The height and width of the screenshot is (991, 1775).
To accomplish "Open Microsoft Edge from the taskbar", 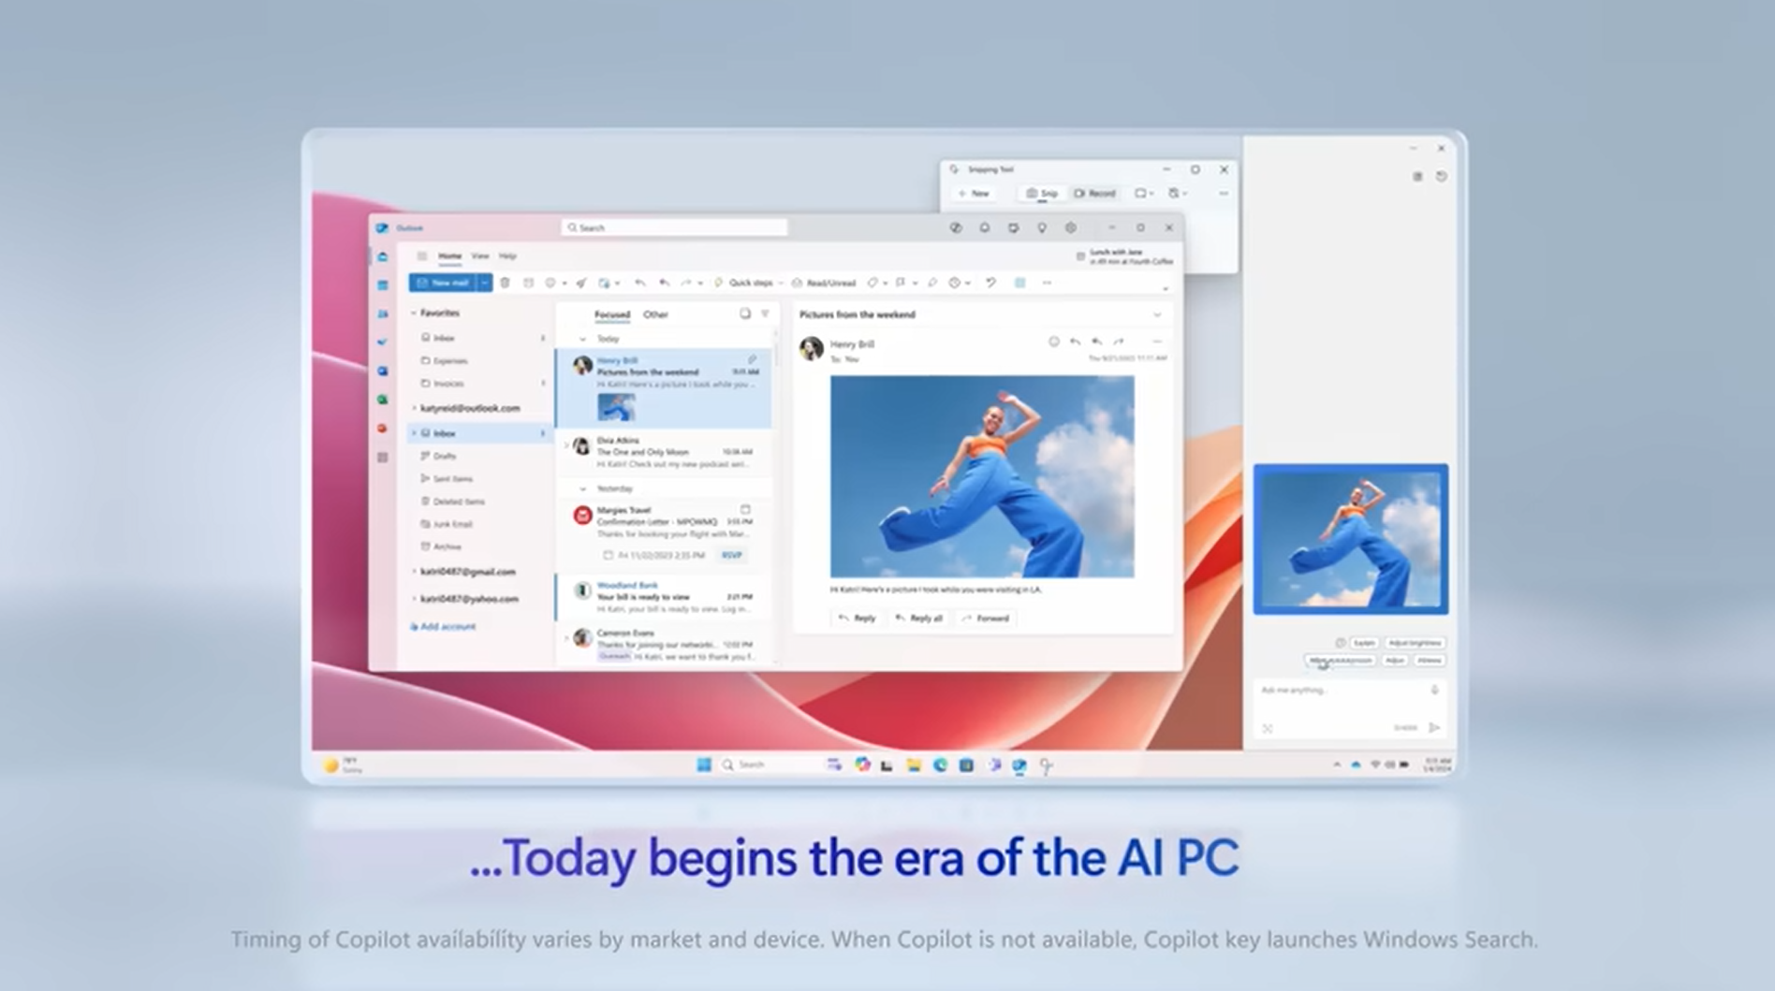I will coord(940,765).
